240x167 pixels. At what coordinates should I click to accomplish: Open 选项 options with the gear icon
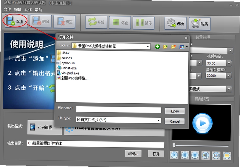175,23
